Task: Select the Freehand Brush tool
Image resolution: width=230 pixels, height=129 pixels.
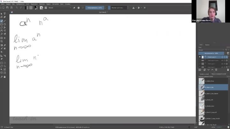Action: [2, 21]
